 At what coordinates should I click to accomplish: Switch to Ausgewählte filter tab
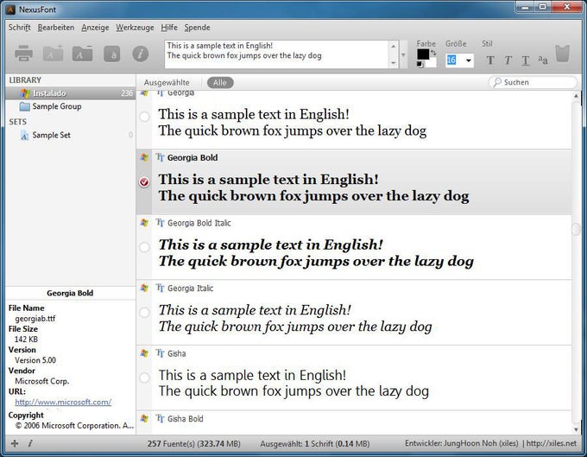167,82
